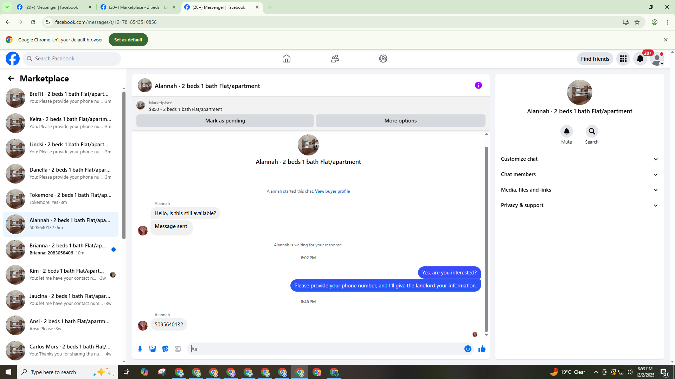This screenshot has width=675, height=379.
Task: Open the sticker picker icon
Action: point(165,349)
